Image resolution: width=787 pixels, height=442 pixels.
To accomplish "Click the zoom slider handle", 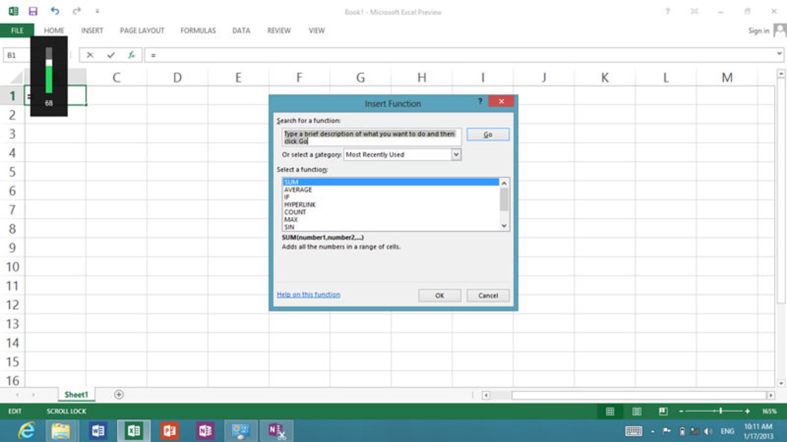I will click(x=721, y=411).
